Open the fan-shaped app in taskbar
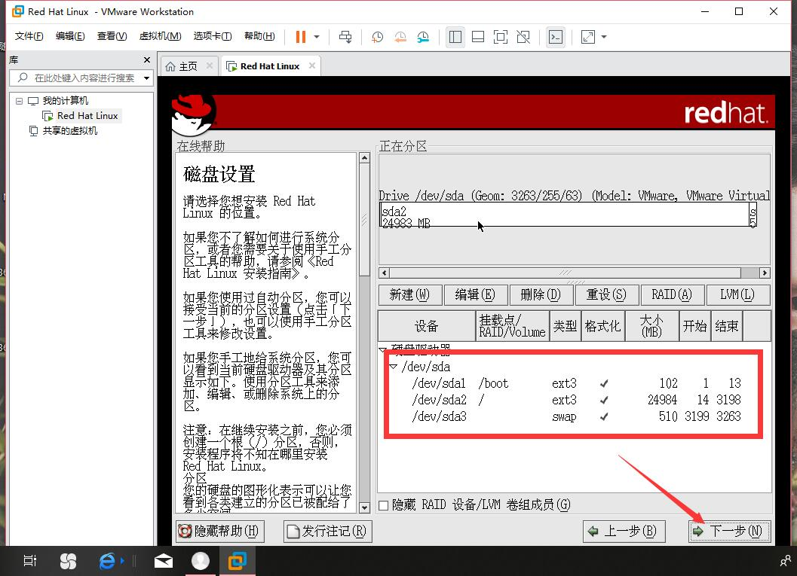The width and height of the screenshot is (797, 576). pyautogui.click(x=68, y=561)
